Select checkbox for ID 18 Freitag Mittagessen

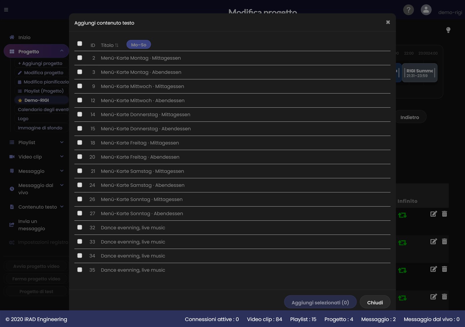point(80,143)
